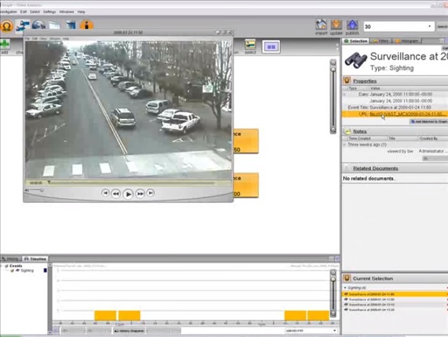This screenshot has width=448, height=337.
Task: Skip to start of the video
Action: (x=105, y=193)
